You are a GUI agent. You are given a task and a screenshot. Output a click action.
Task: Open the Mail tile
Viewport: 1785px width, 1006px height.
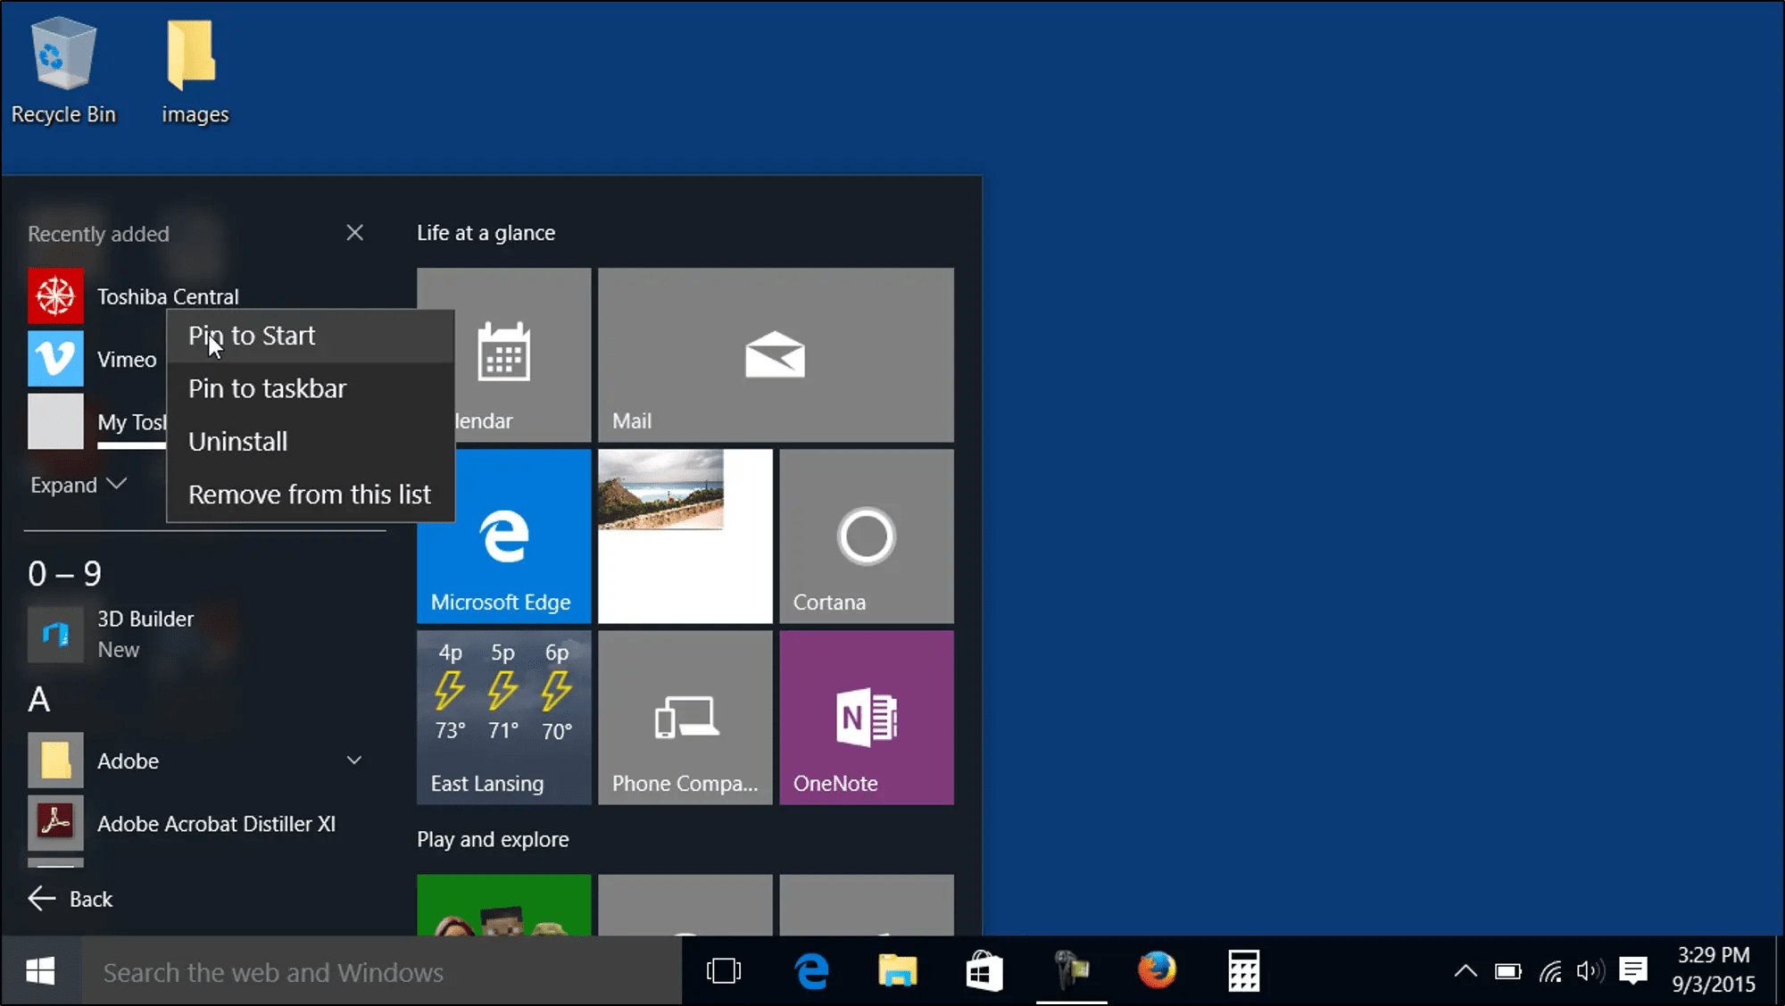[x=775, y=354]
